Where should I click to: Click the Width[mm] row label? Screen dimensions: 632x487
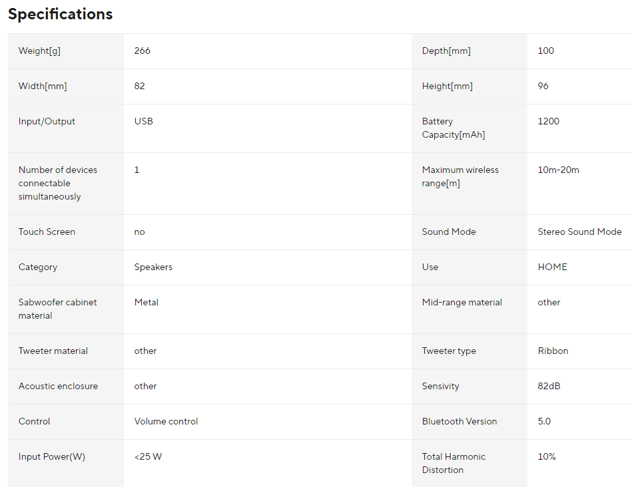click(x=43, y=86)
